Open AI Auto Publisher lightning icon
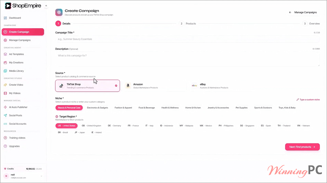Screen dimensions: 327x183 pos(5,107)
